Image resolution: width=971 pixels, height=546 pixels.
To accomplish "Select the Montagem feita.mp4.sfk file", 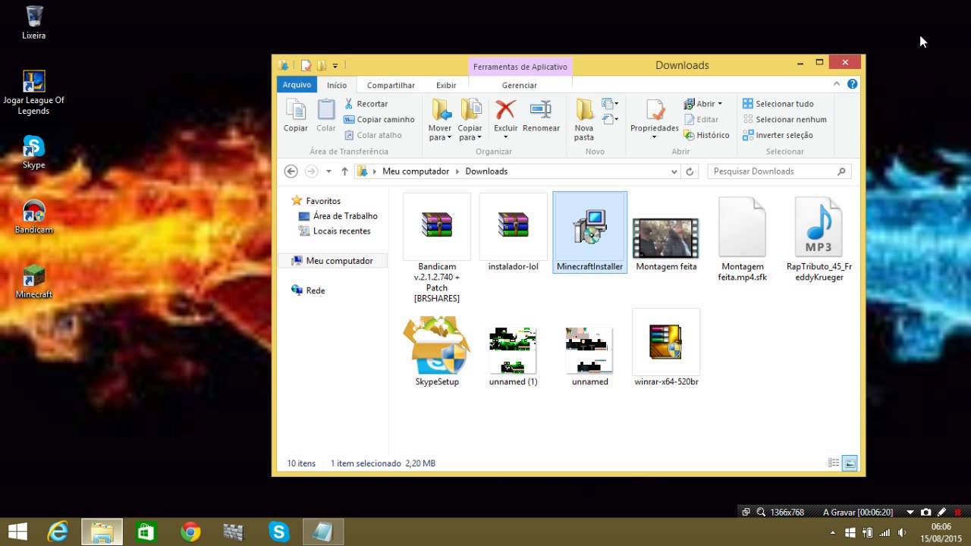I will pyautogui.click(x=743, y=237).
